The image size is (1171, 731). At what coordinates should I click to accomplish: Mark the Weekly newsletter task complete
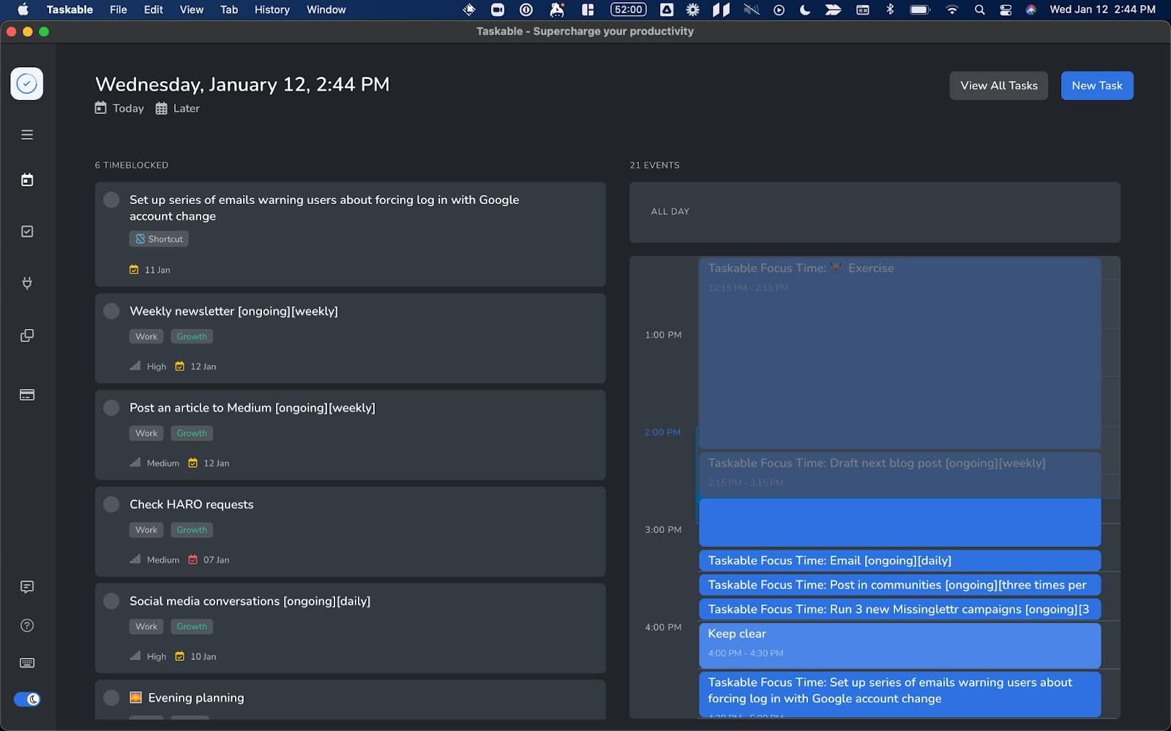click(x=111, y=311)
